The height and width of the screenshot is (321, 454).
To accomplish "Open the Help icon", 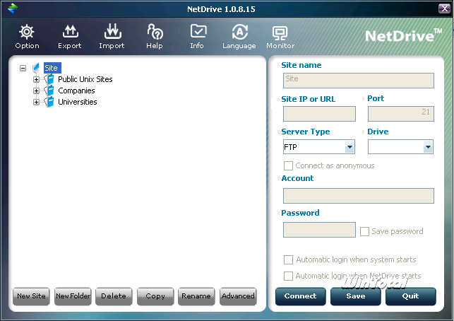I will [x=155, y=32].
